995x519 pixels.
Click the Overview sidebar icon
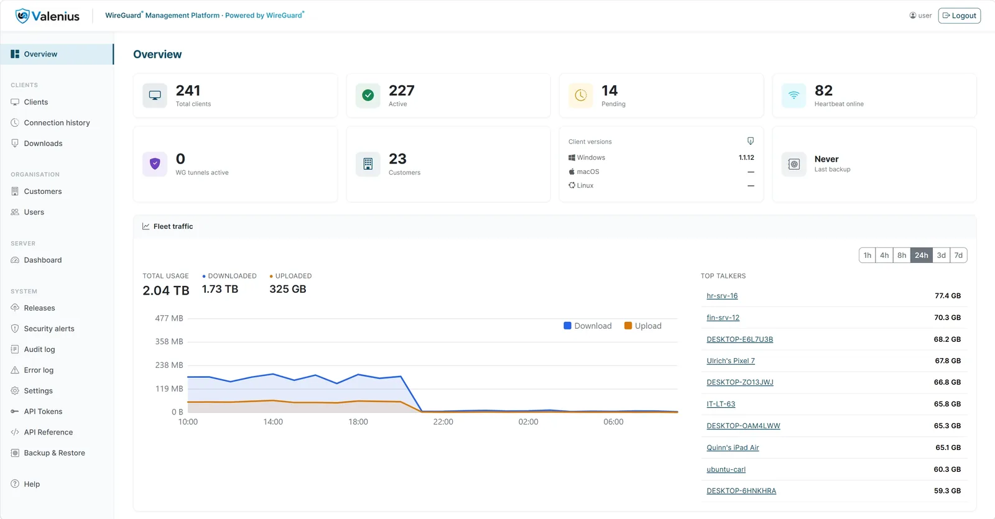pos(15,54)
